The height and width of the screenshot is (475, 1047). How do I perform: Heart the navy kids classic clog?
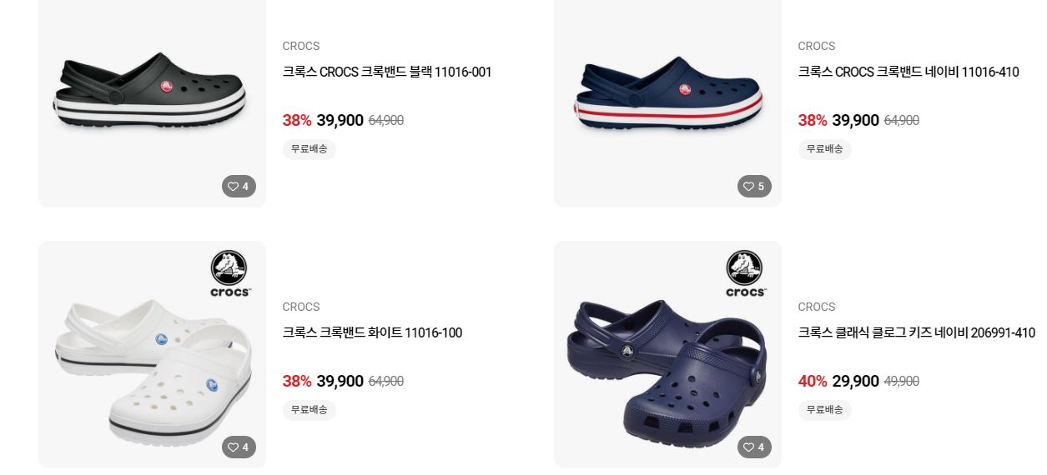(x=754, y=447)
